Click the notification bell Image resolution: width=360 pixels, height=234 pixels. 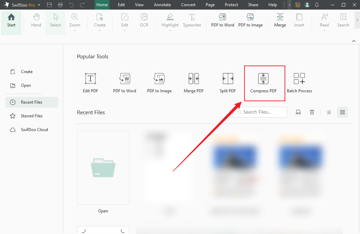(x=316, y=5)
